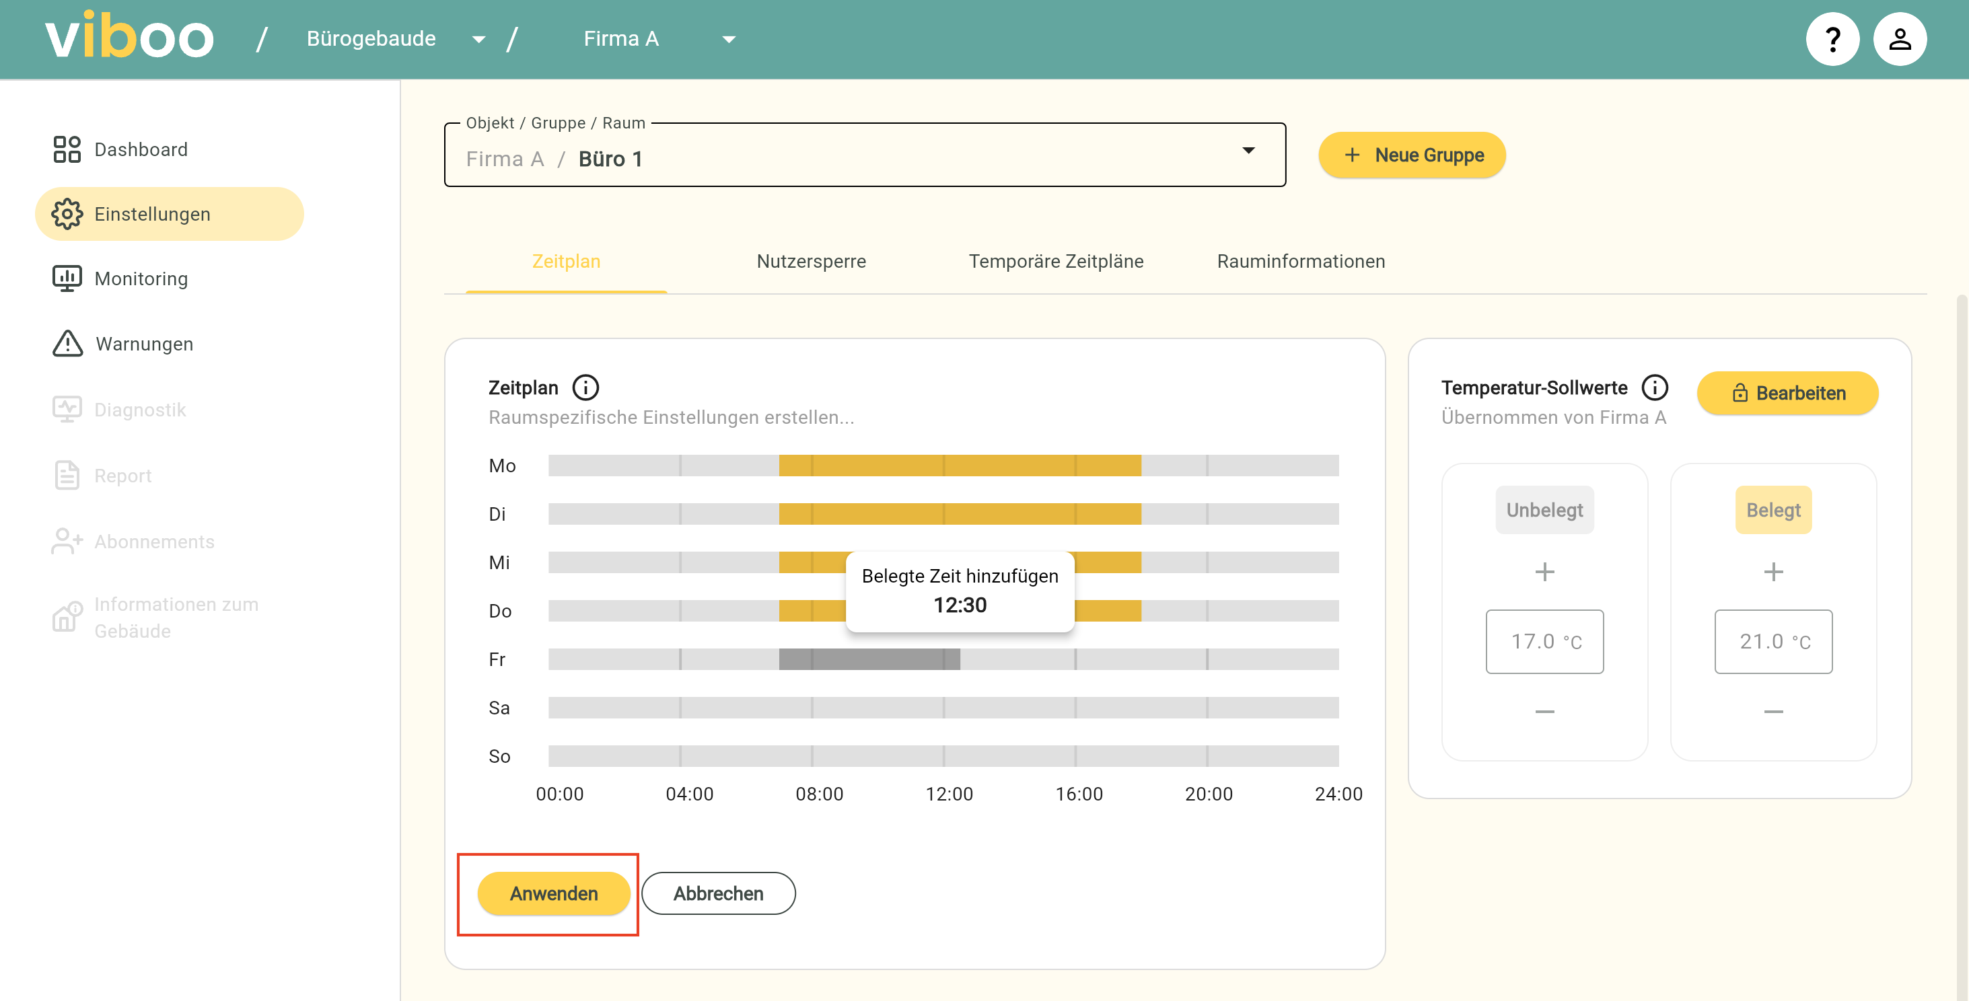Screen dimensions: 1969x1001
Task: Open the help question mark icon
Action: 1832,39
